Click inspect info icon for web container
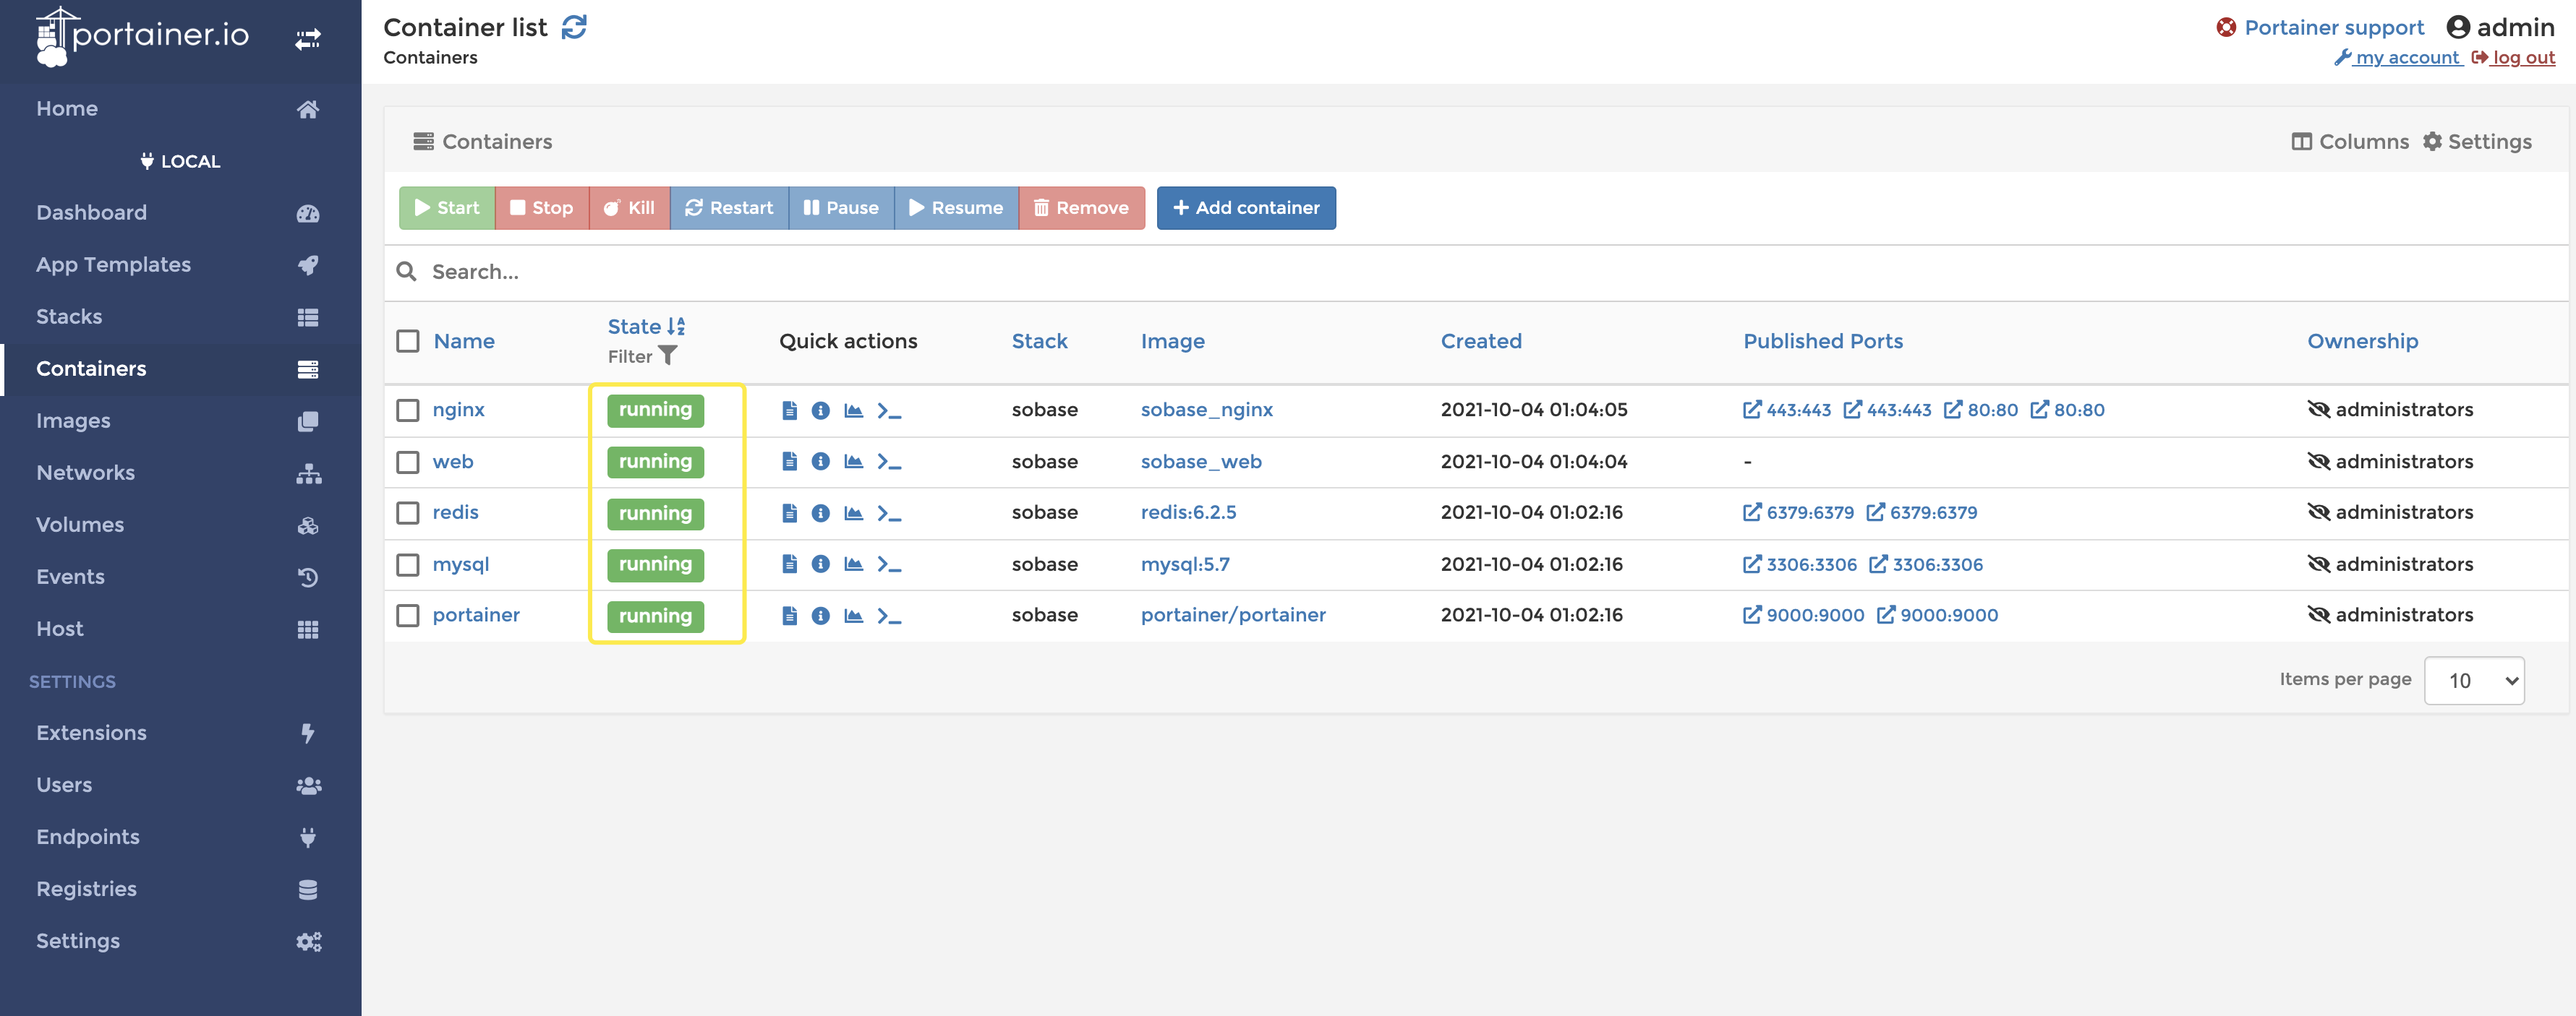Image resolution: width=2576 pixels, height=1016 pixels. [x=820, y=462]
